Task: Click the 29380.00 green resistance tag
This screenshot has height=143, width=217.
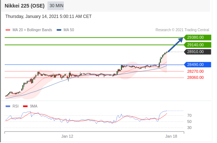Action: tap(198, 38)
